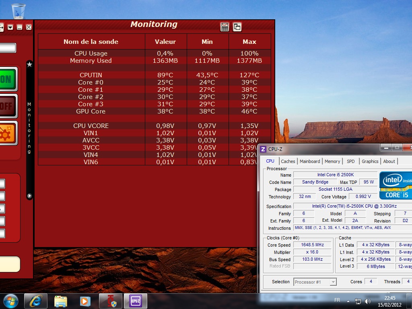
Task: Launch Internet Explorer from the taskbar
Action: [35, 301]
